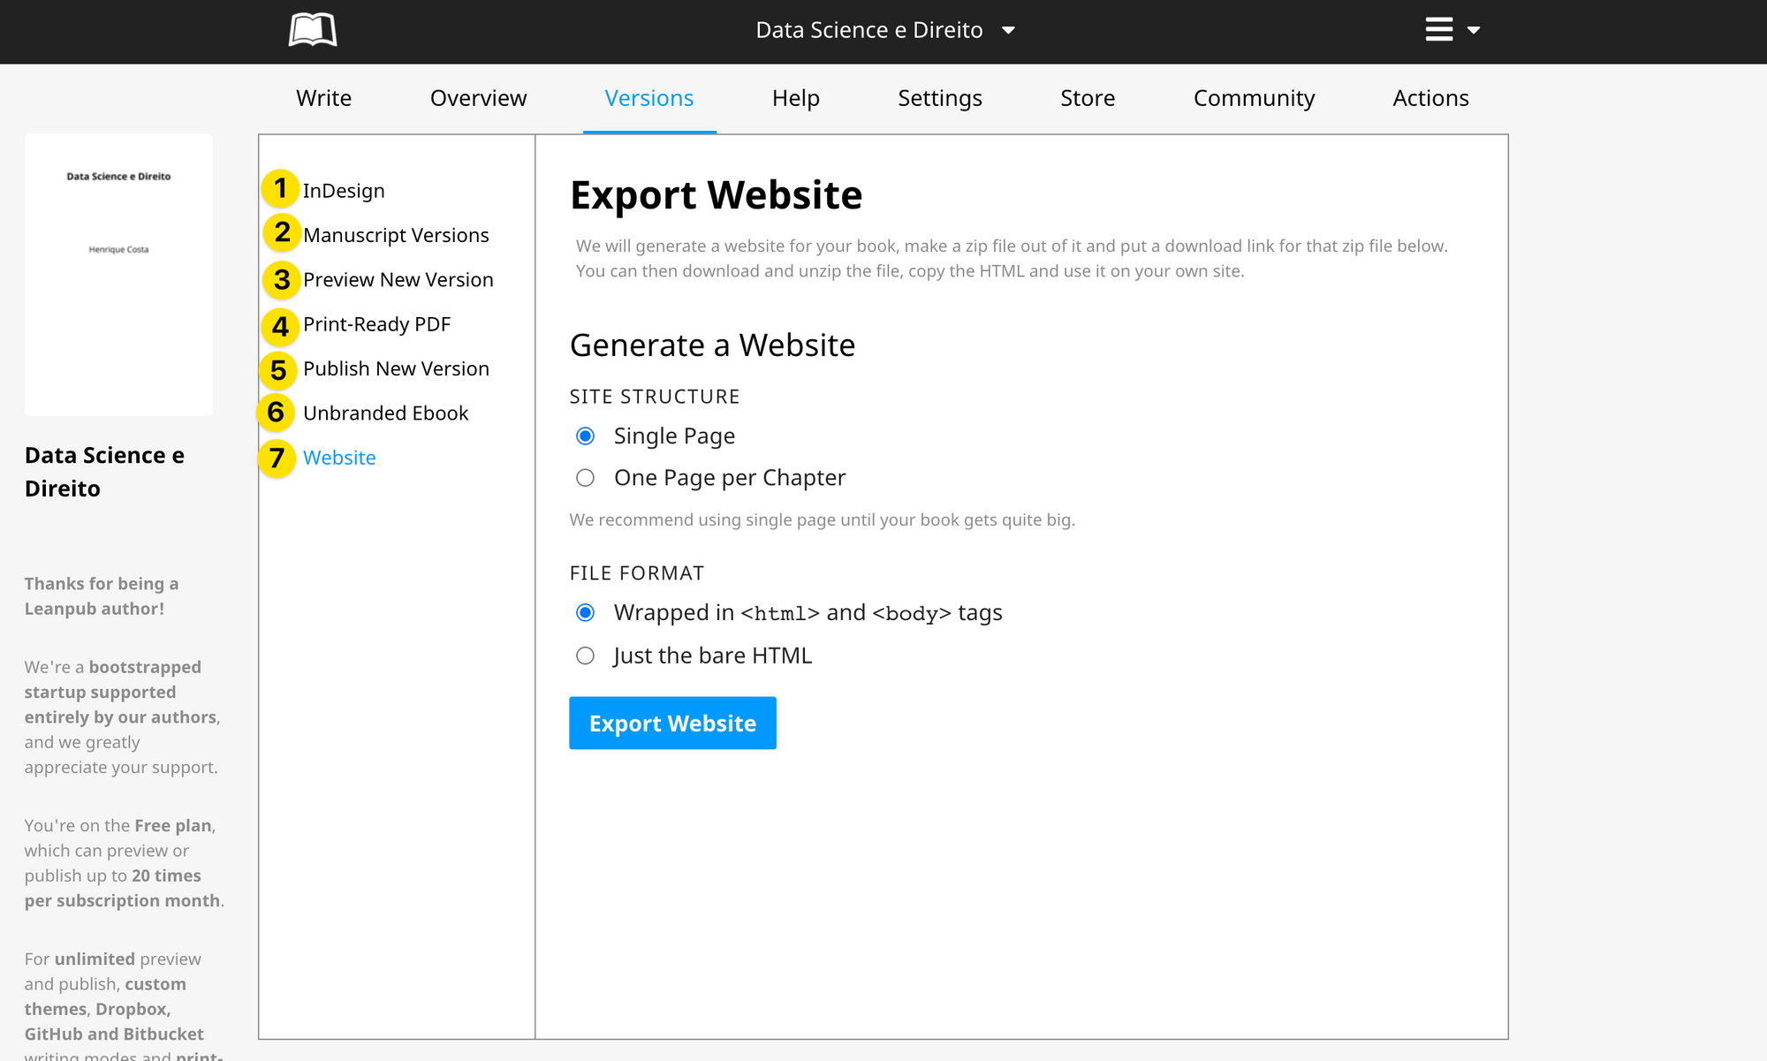Expand the Data Science e Direito book dropdown

tap(885, 30)
